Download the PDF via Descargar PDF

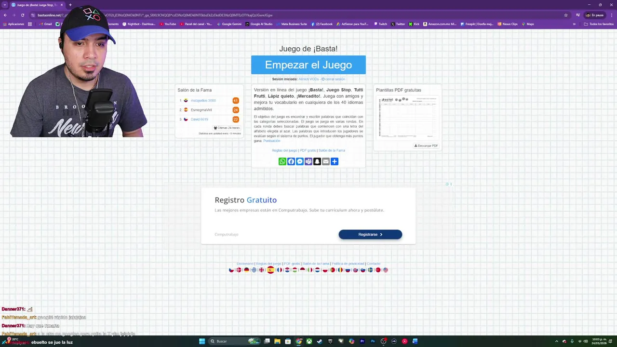[x=426, y=146]
